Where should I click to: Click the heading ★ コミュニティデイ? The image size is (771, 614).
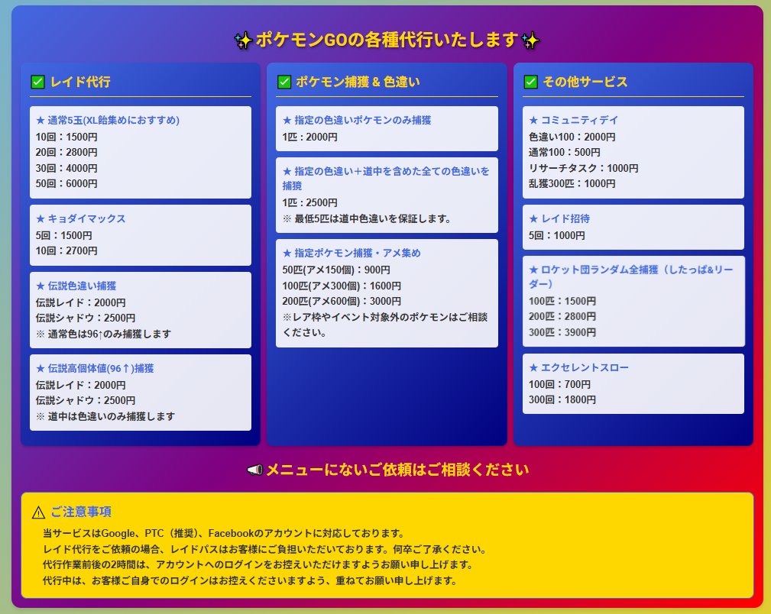click(x=574, y=120)
